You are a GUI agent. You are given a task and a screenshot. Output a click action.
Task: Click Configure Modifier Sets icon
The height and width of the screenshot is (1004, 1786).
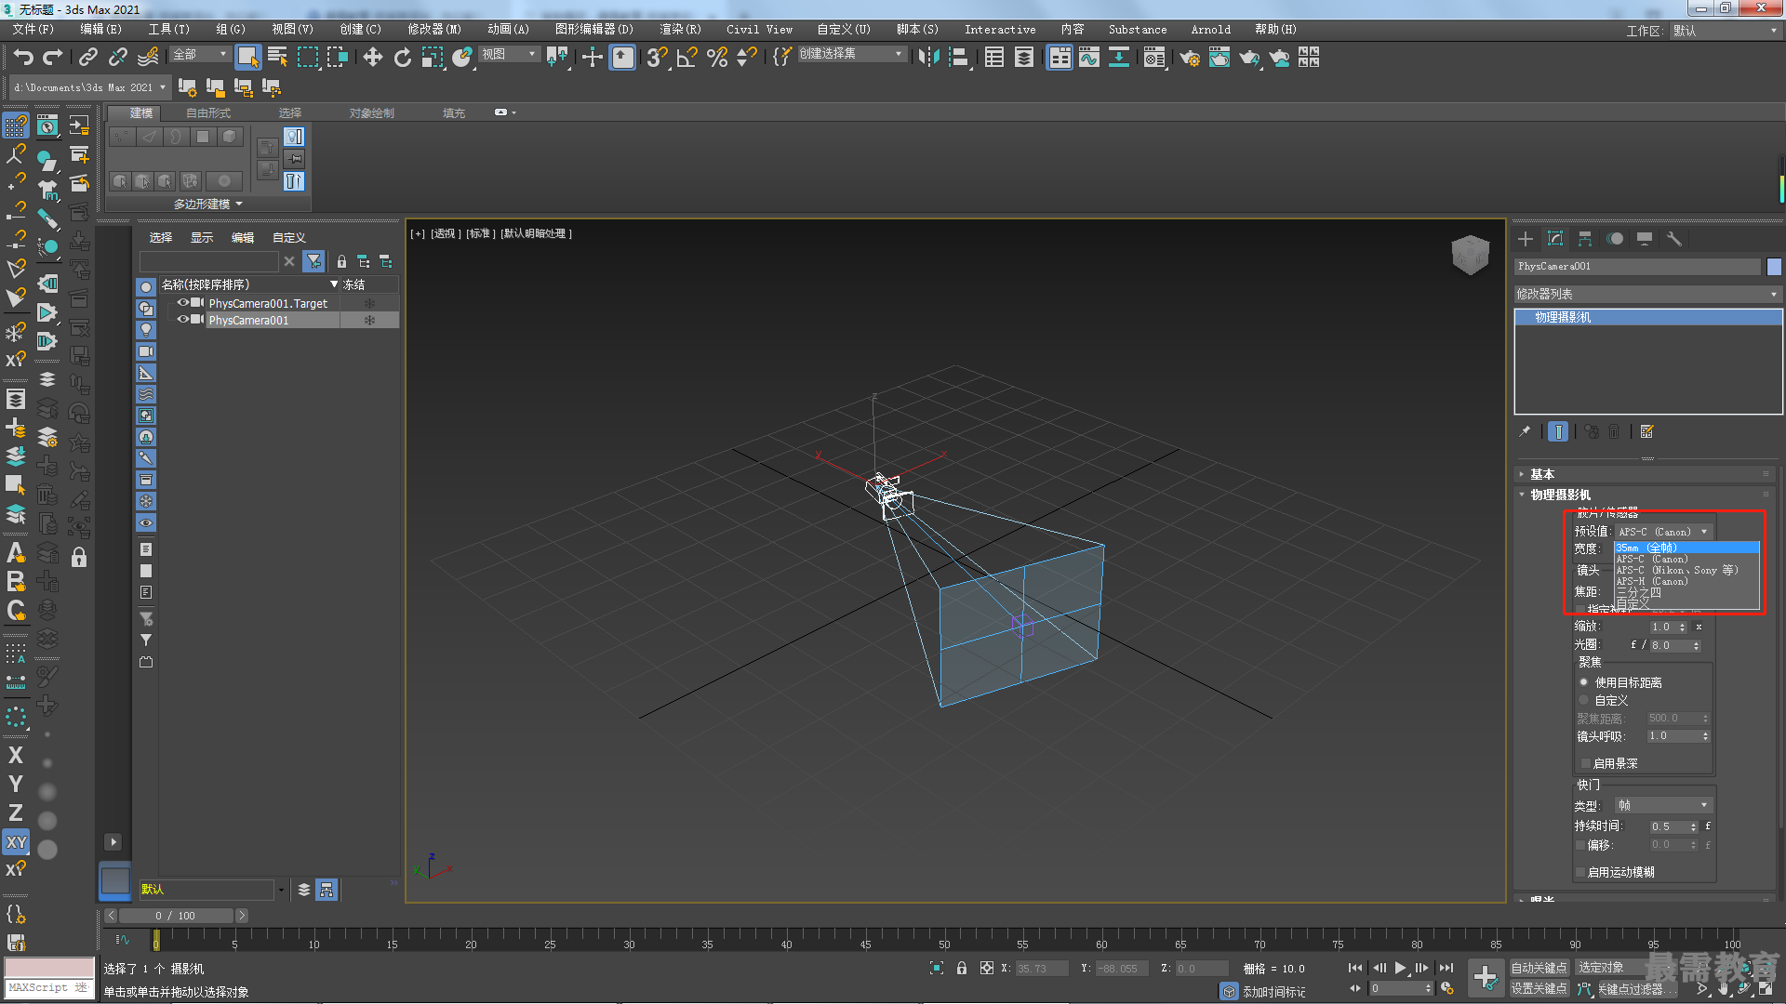coord(1647,431)
